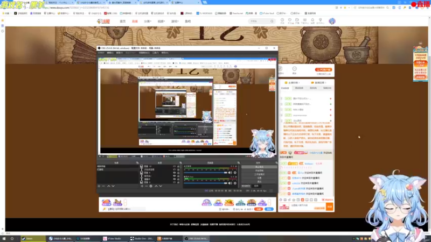Click browser sidebar favorites star icon
This screenshot has width=431, height=242.
[3, 20]
